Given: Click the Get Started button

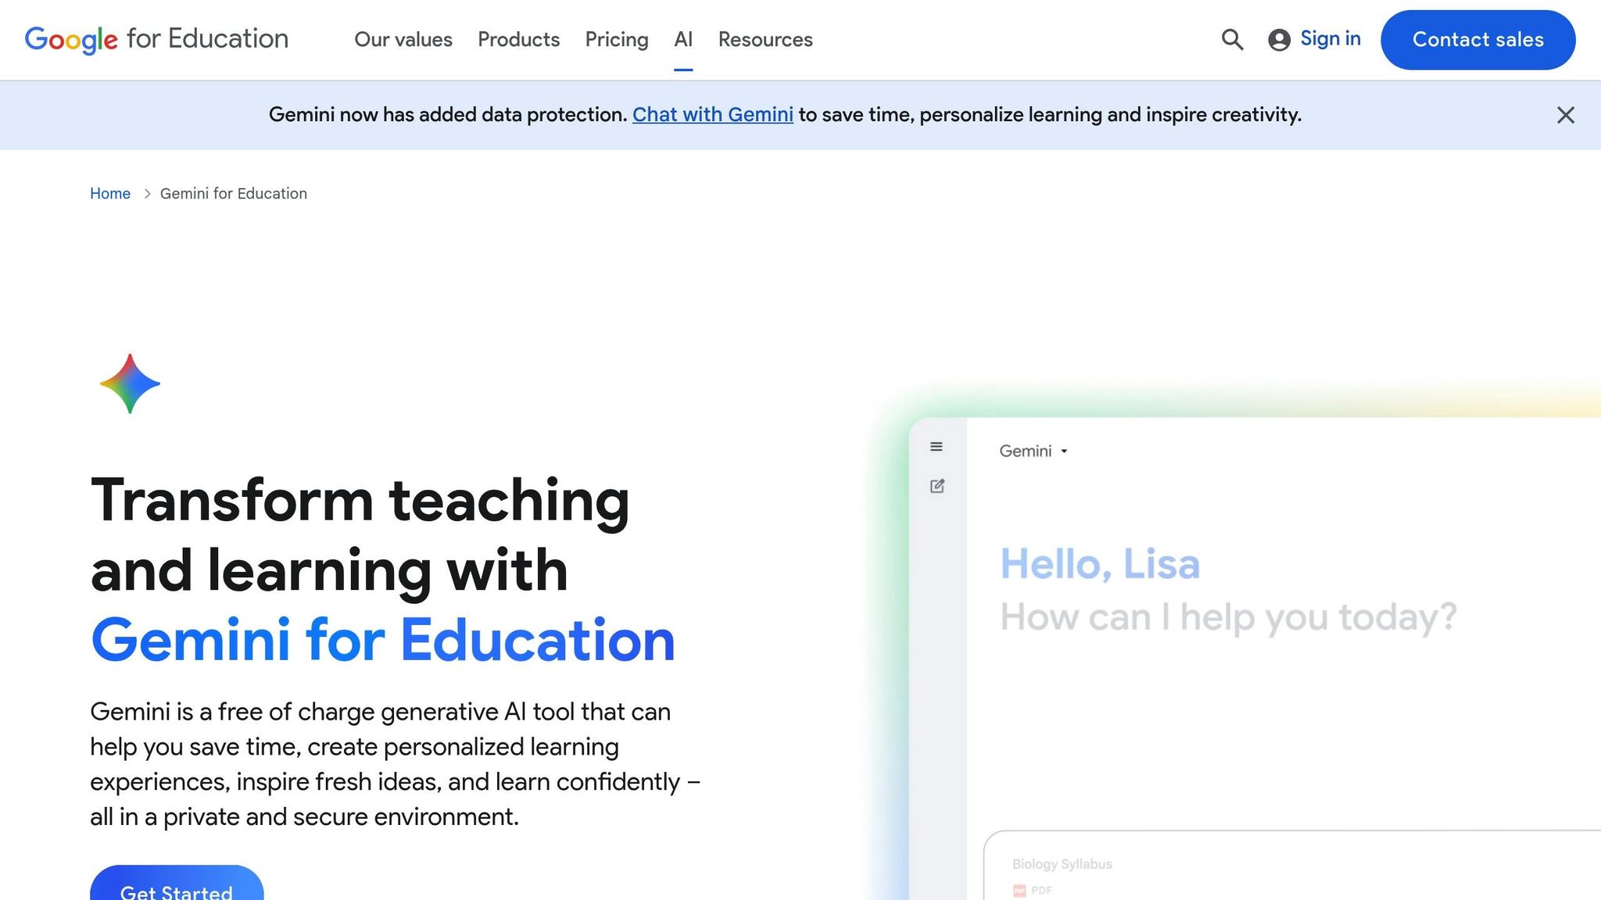Looking at the screenshot, I should pyautogui.click(x=176, y=891).
